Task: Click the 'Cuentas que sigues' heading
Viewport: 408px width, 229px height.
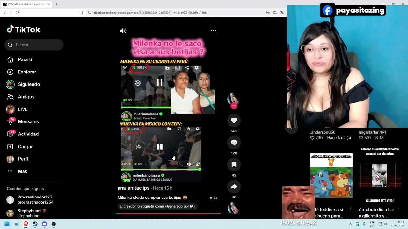Action: point(25,189)
